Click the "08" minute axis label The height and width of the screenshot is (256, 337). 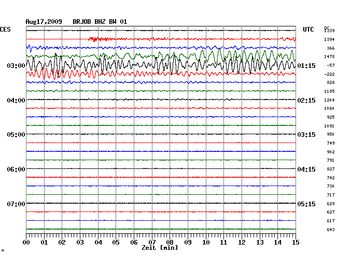[x=170, y=243]
